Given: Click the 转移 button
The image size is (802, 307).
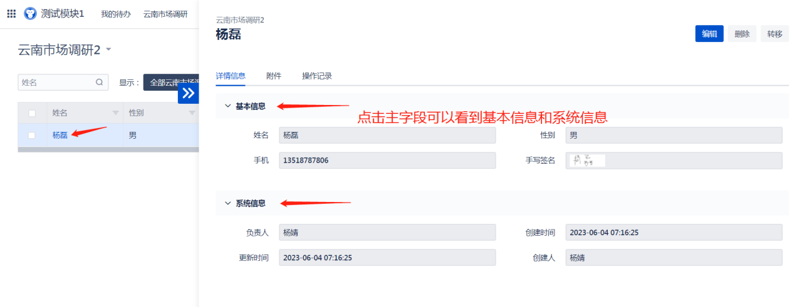Looking at the screenshot, I should [x=774, y=34].
